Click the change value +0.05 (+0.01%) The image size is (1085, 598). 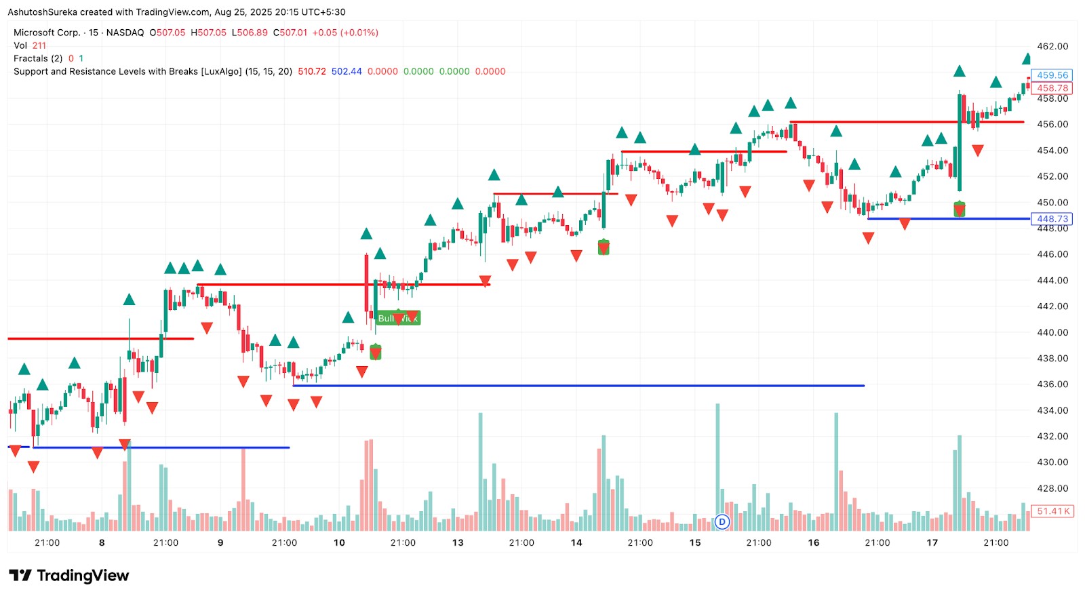pyautogui.click(x=345, y=33)
